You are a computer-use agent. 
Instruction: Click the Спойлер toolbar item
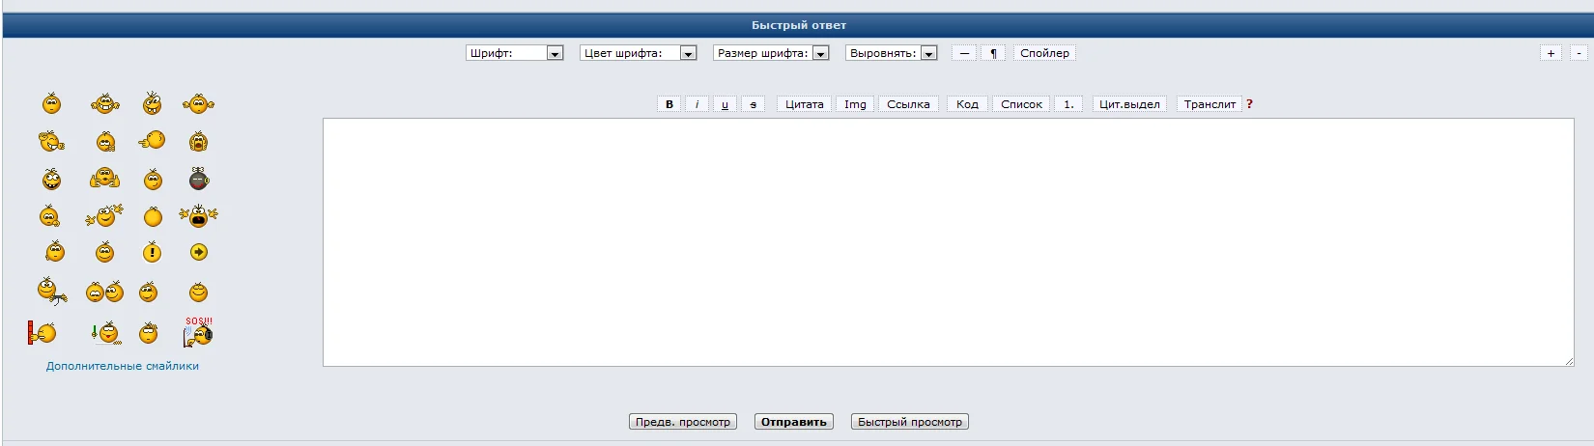(1044, 53)
